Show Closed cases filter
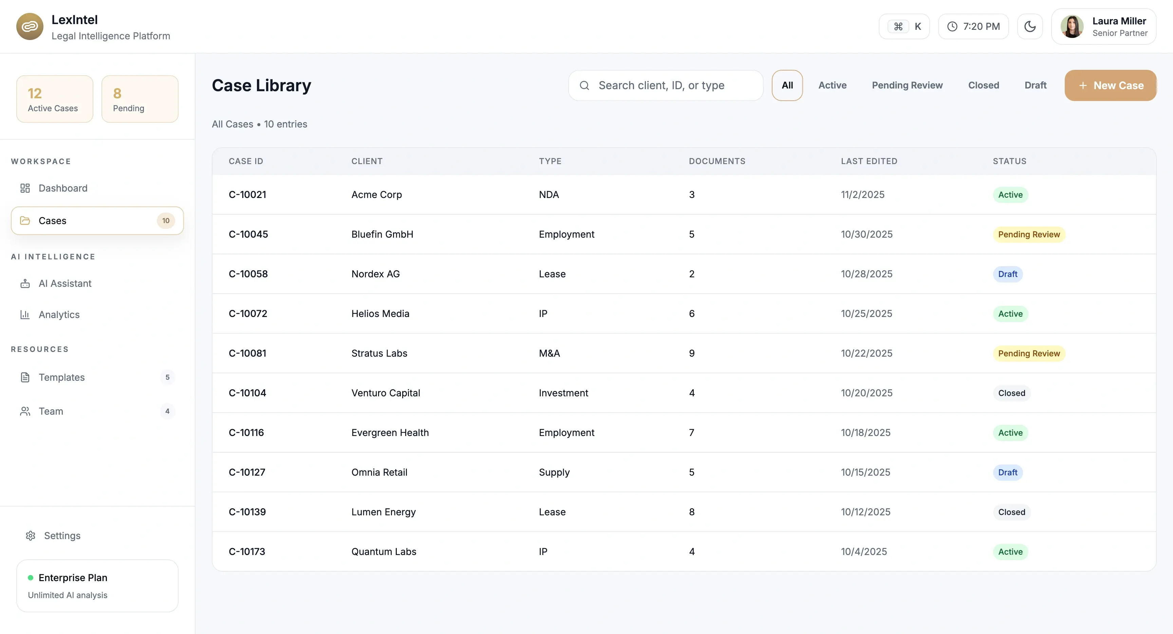 tap(983, 85)
